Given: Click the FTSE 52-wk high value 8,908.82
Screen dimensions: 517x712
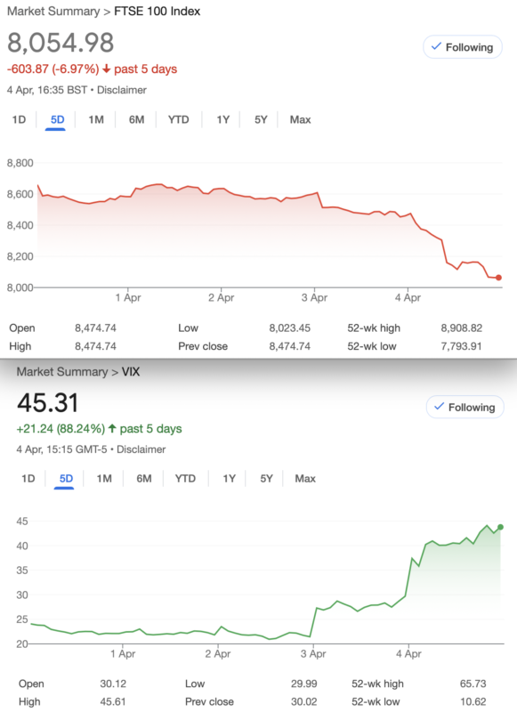Looking at the screenshot, I should [x=461, y=328].
